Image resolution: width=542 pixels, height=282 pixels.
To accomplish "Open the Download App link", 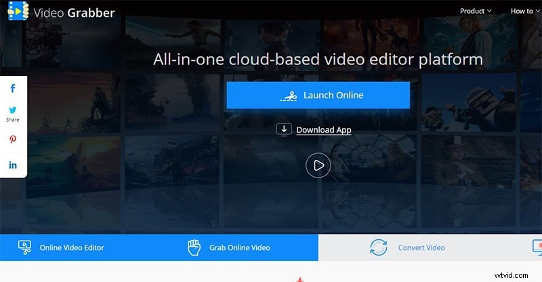I will click(324, 129).
